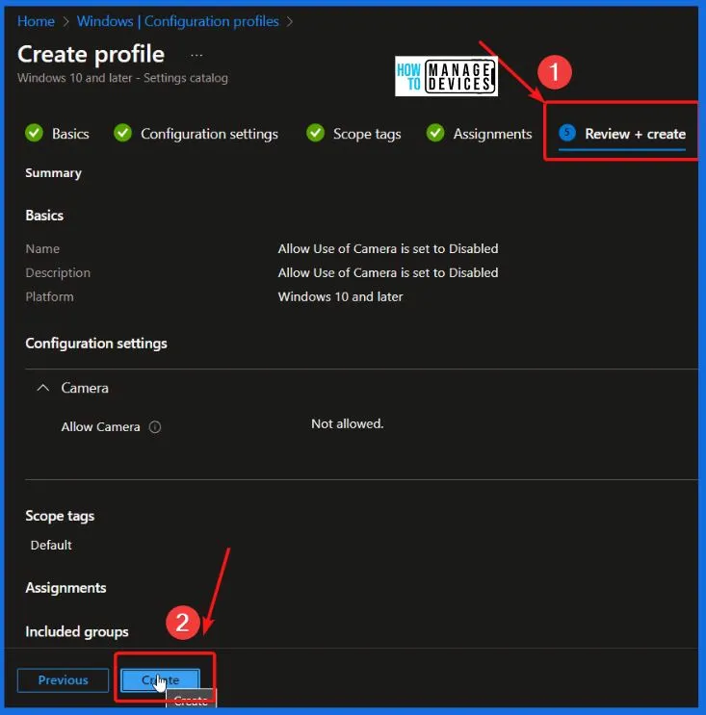
Task: Click the breadcrumb chevron after Home
Action: click(x=66, y=21)
